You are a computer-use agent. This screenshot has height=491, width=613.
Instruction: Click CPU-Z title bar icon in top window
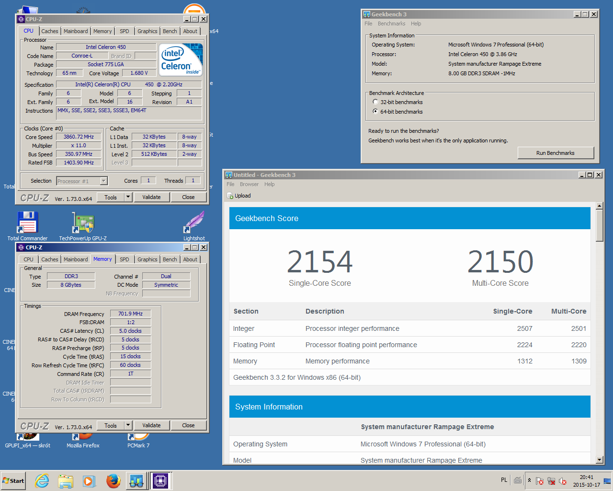point(21,19)
